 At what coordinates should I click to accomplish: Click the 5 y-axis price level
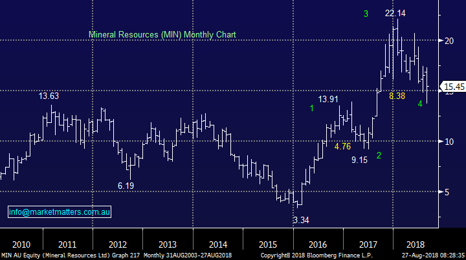447,192
